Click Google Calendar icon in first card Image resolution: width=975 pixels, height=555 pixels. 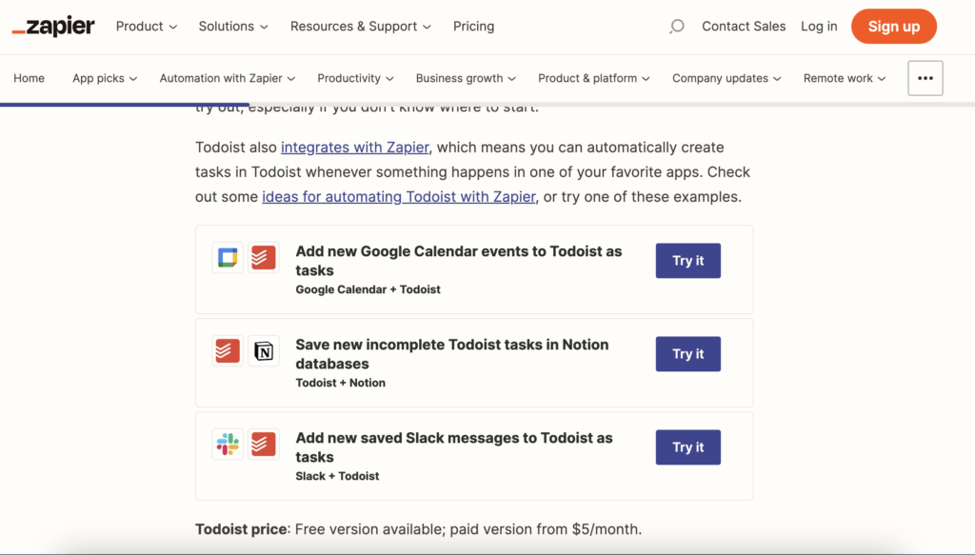[x=228, y=257]
